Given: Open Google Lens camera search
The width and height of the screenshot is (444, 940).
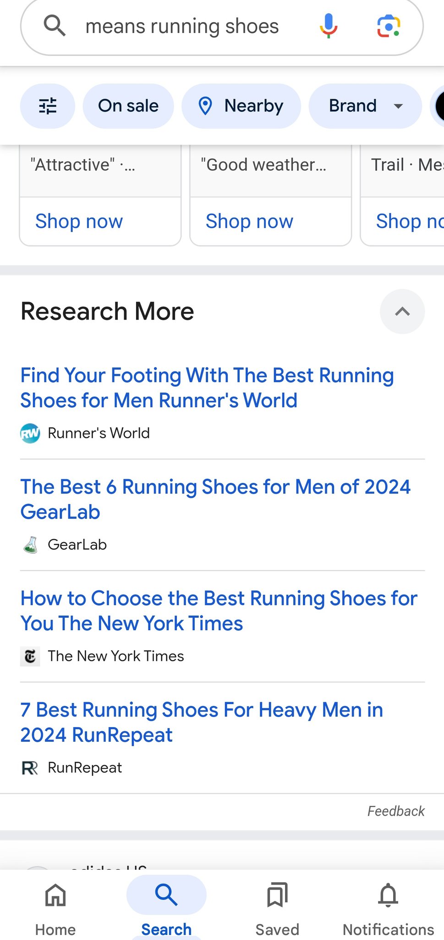Looking at the screenshot, I should point(389,26).
